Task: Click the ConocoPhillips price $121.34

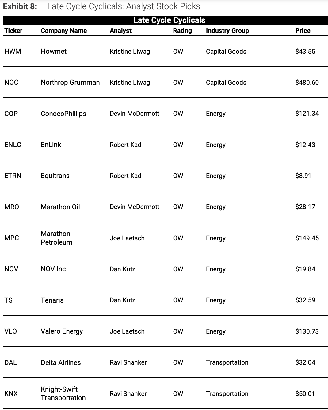Action: pos(307,114)
